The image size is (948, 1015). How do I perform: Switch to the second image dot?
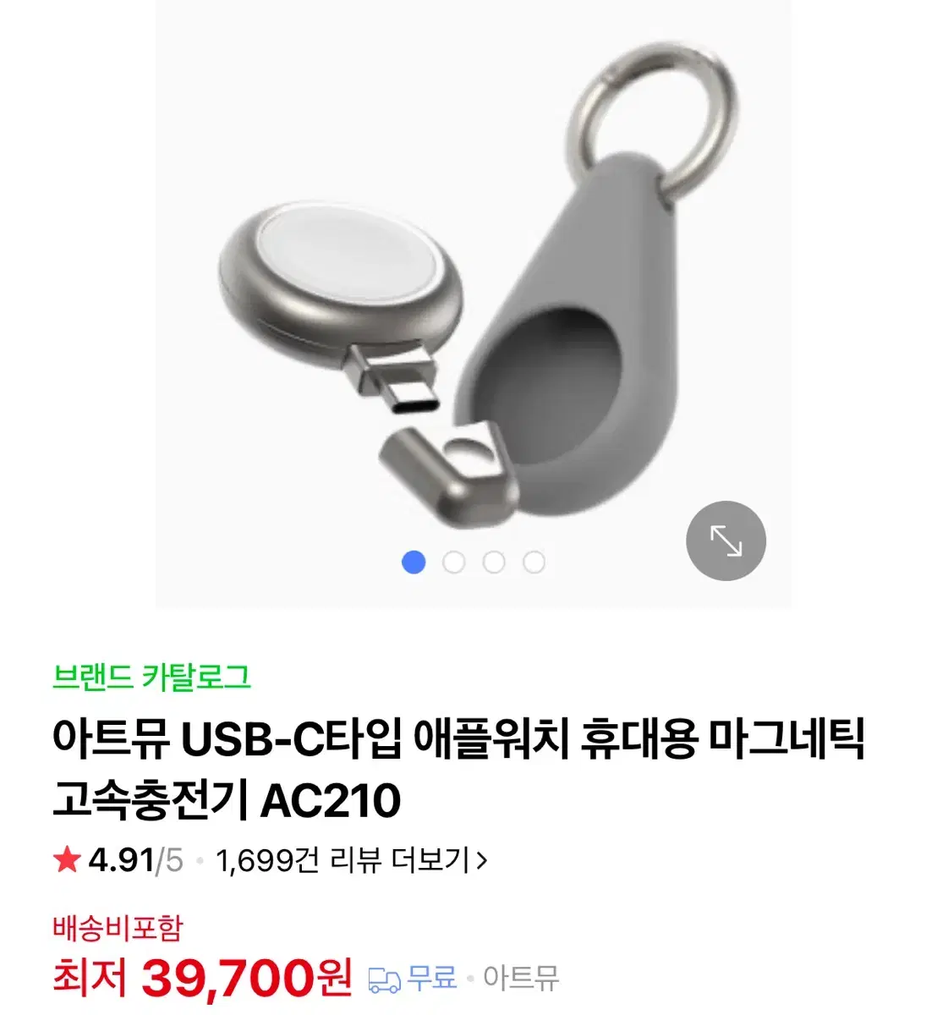pos(454,562)
